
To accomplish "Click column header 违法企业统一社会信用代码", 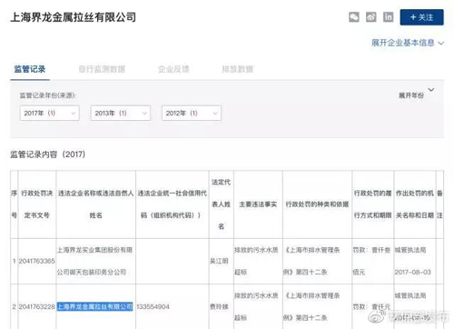I will (173, 204).
